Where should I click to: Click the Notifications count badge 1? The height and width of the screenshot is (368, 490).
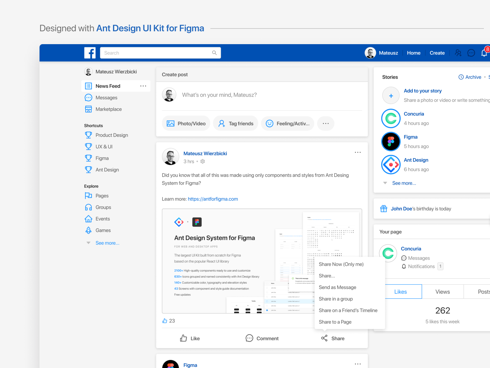click(440, 266)
